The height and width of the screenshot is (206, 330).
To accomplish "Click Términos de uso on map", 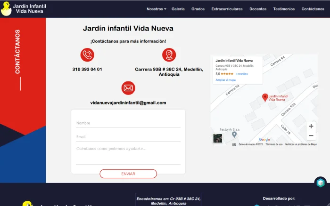I will (274, 144).
